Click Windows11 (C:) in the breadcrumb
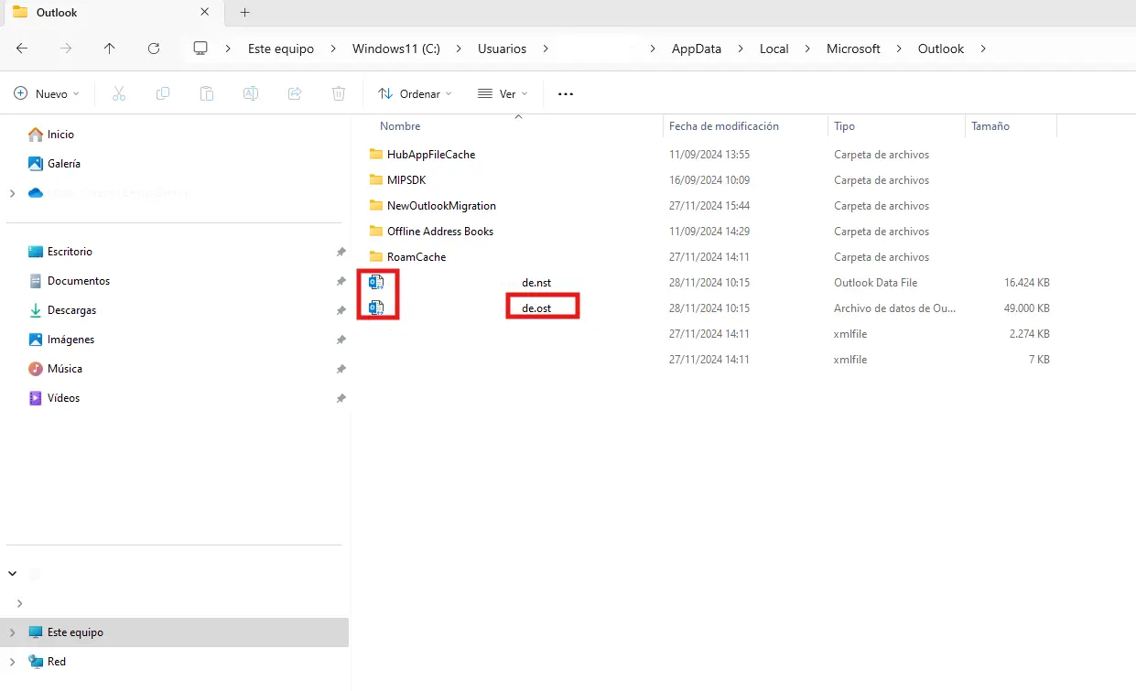Screen dimensions: 1136x691 tap(396, 49)
